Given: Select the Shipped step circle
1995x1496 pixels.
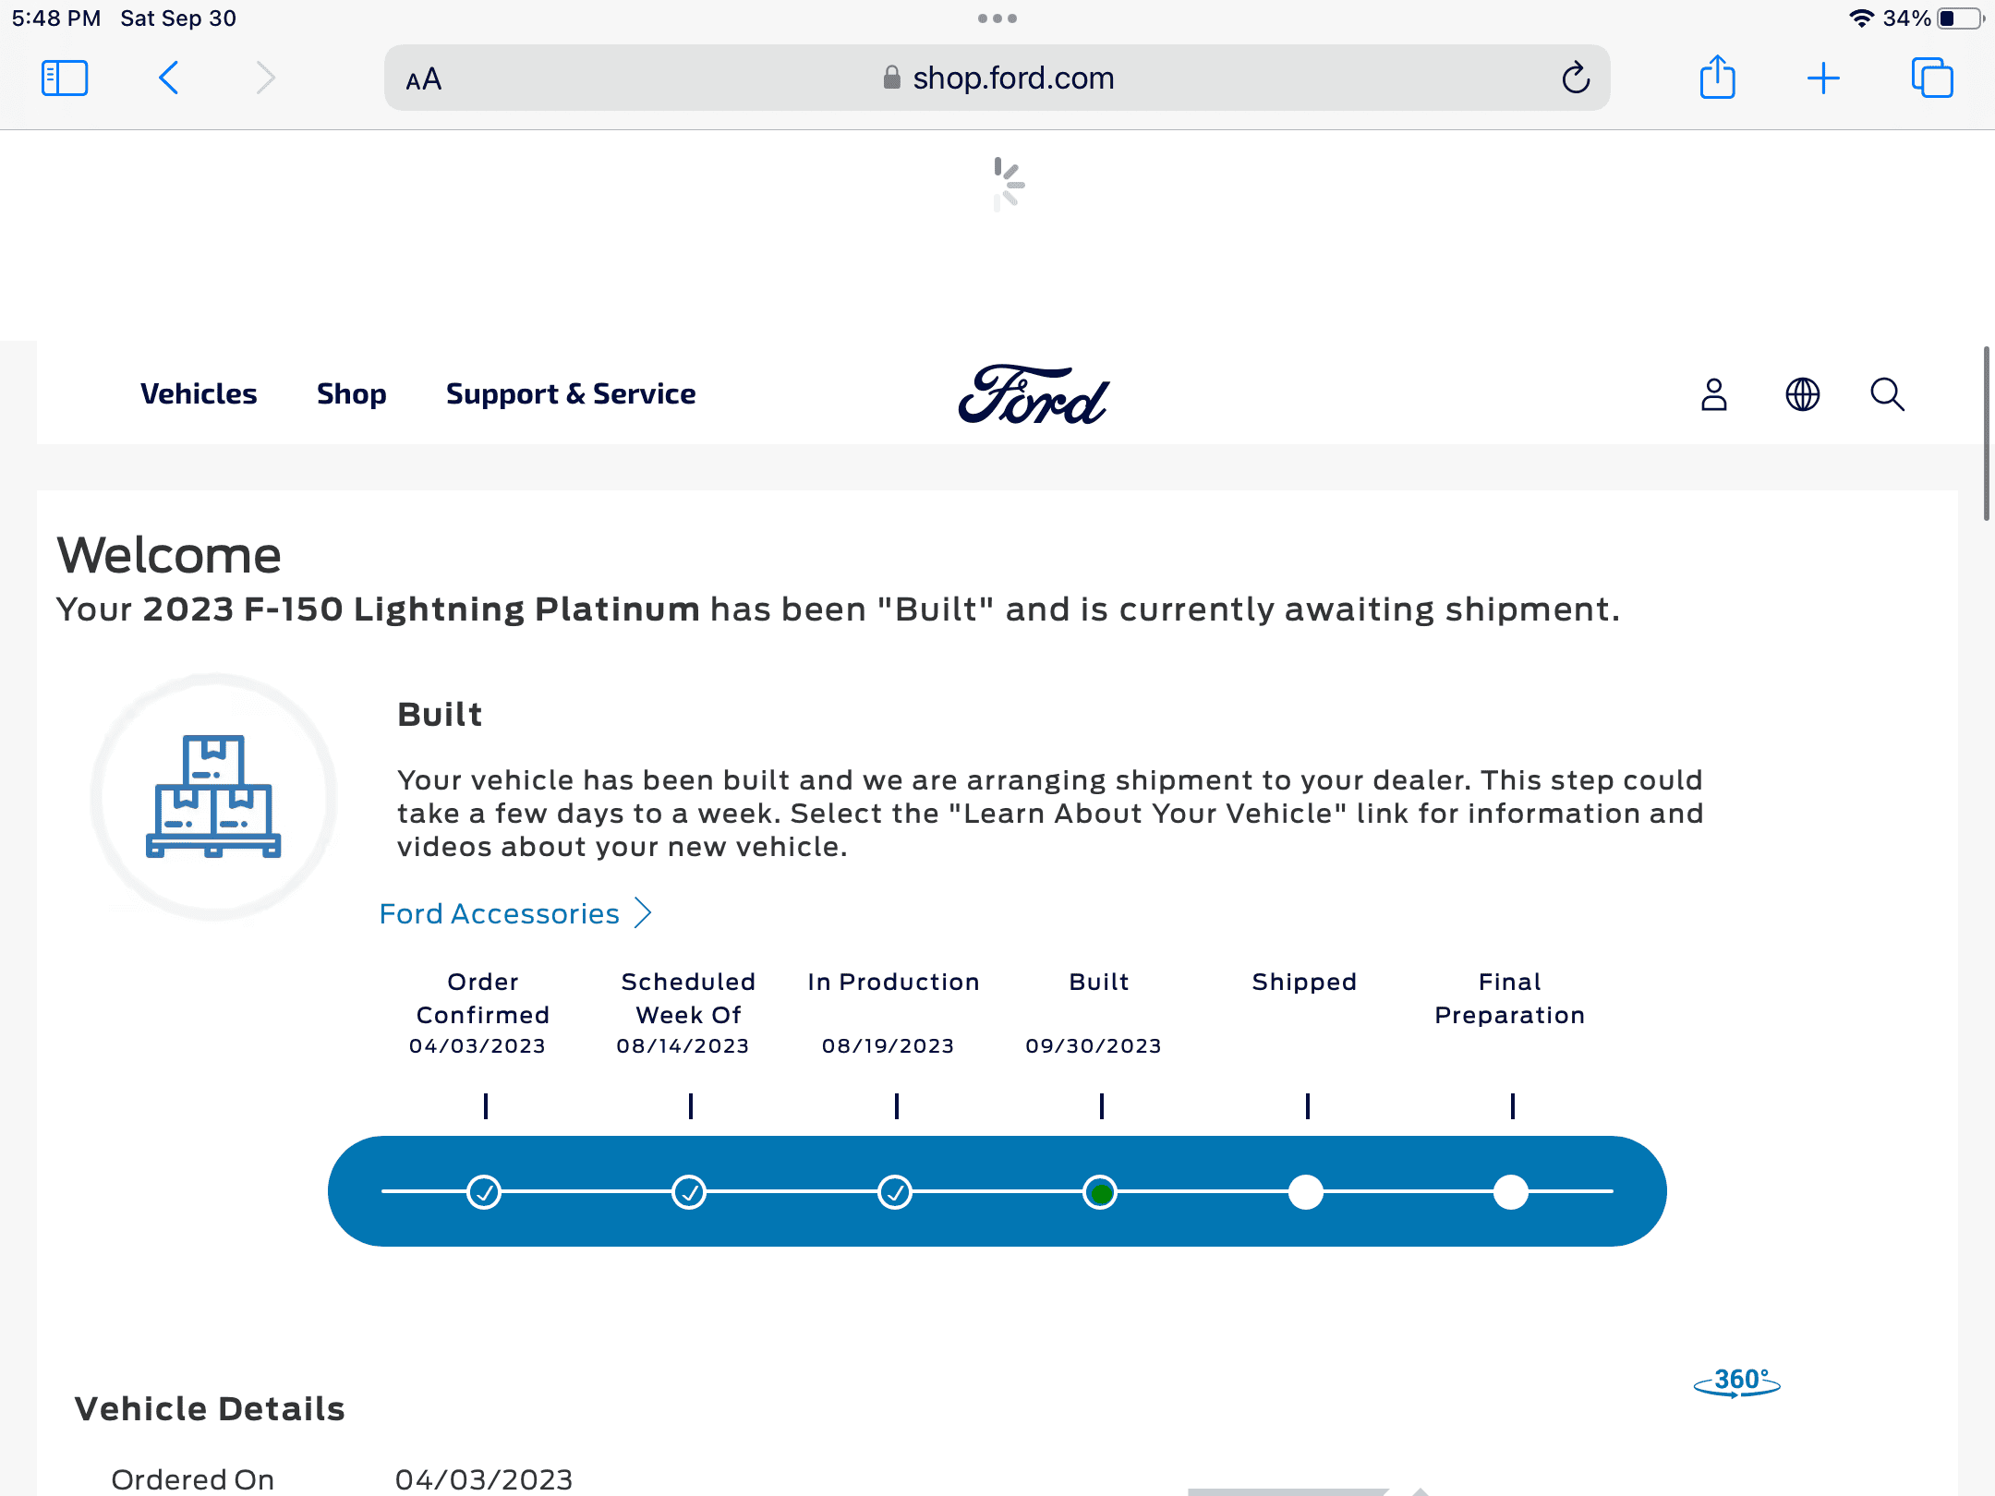Looking at the screenshot, I should point(1305,1192).
